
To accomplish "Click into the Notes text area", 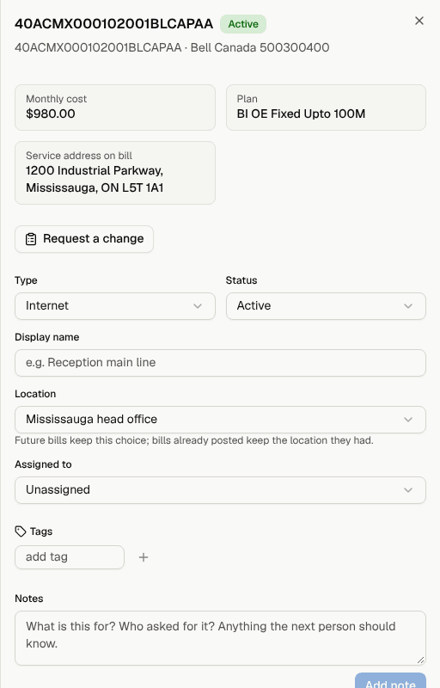I will [221, 638].
